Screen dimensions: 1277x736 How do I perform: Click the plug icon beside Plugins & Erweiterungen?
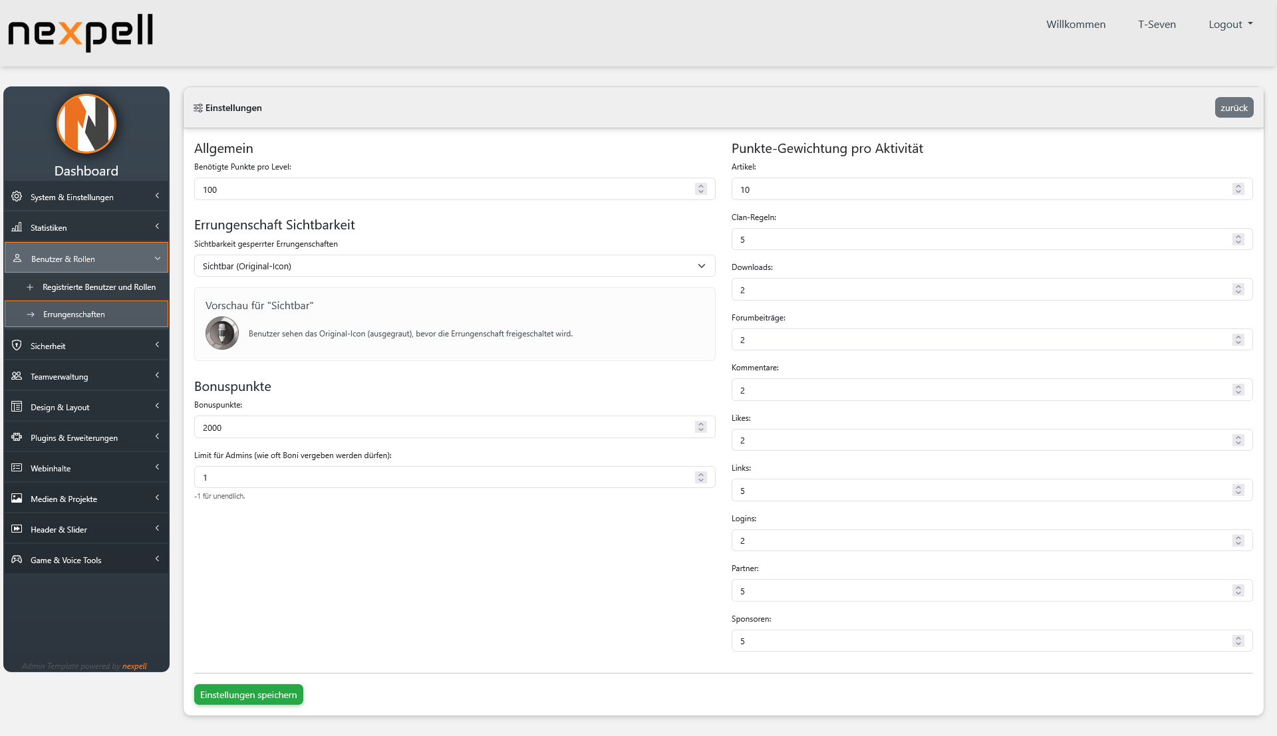(x=16, y=437)
